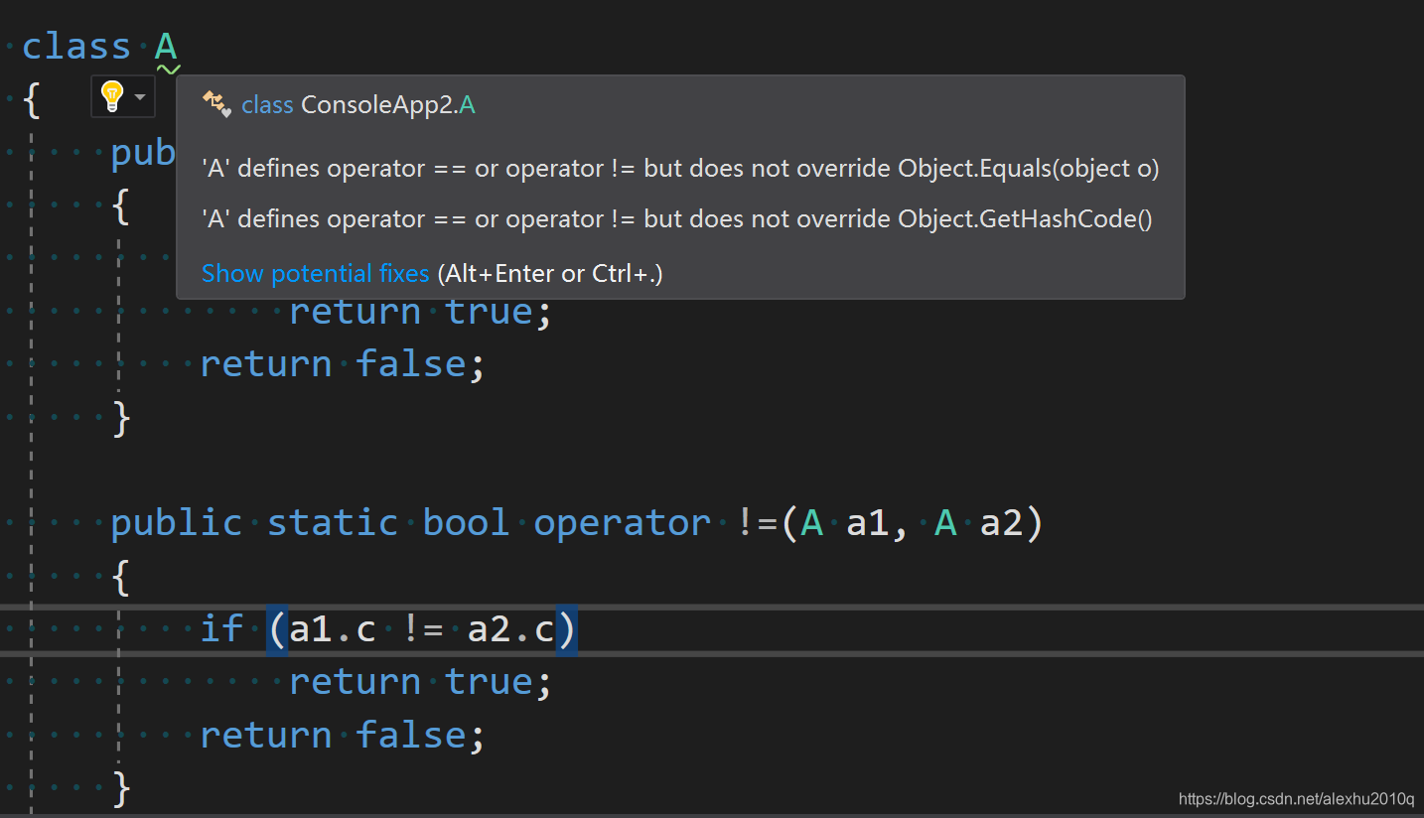Image resolution: width=1424 pixels, height=818 pixels.
Task: Click the highlighted closing parenthesis after a2.c
Action: [566, 629]
